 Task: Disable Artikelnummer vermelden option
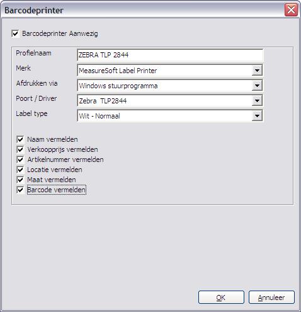20,159
